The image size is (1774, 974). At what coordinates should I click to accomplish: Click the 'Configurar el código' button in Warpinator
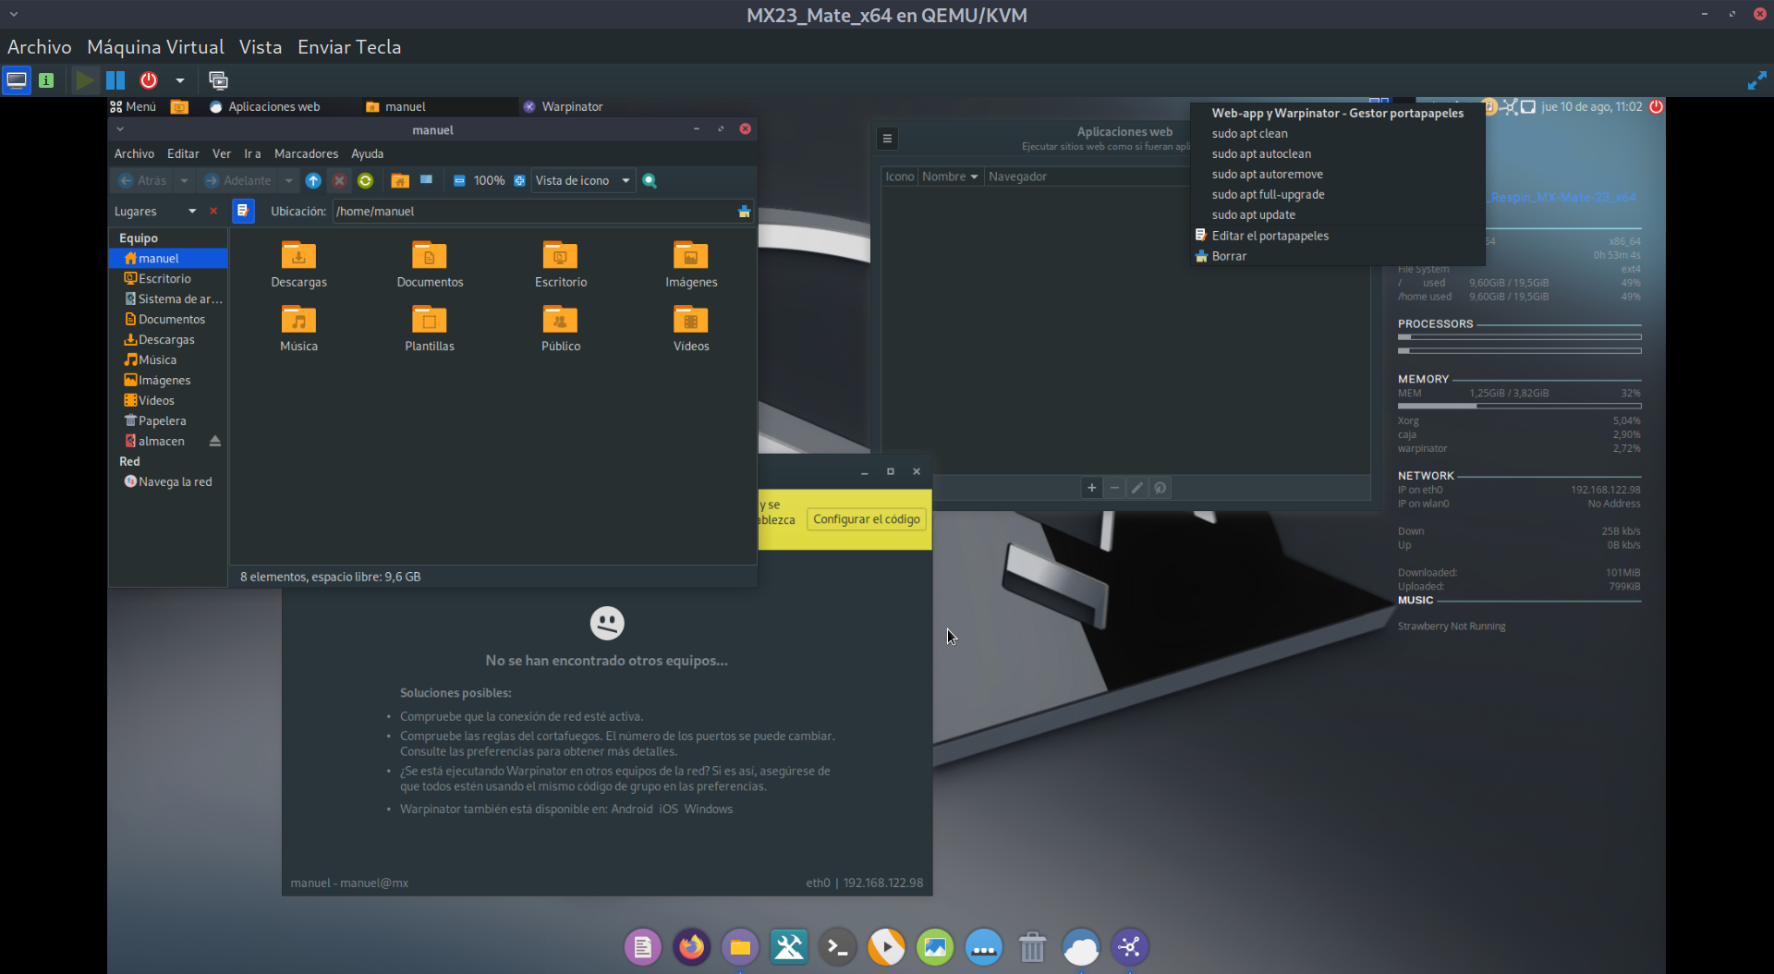click(867, 519)
